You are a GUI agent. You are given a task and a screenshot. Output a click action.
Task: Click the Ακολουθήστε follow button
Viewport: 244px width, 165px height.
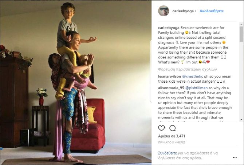[212, 11]
